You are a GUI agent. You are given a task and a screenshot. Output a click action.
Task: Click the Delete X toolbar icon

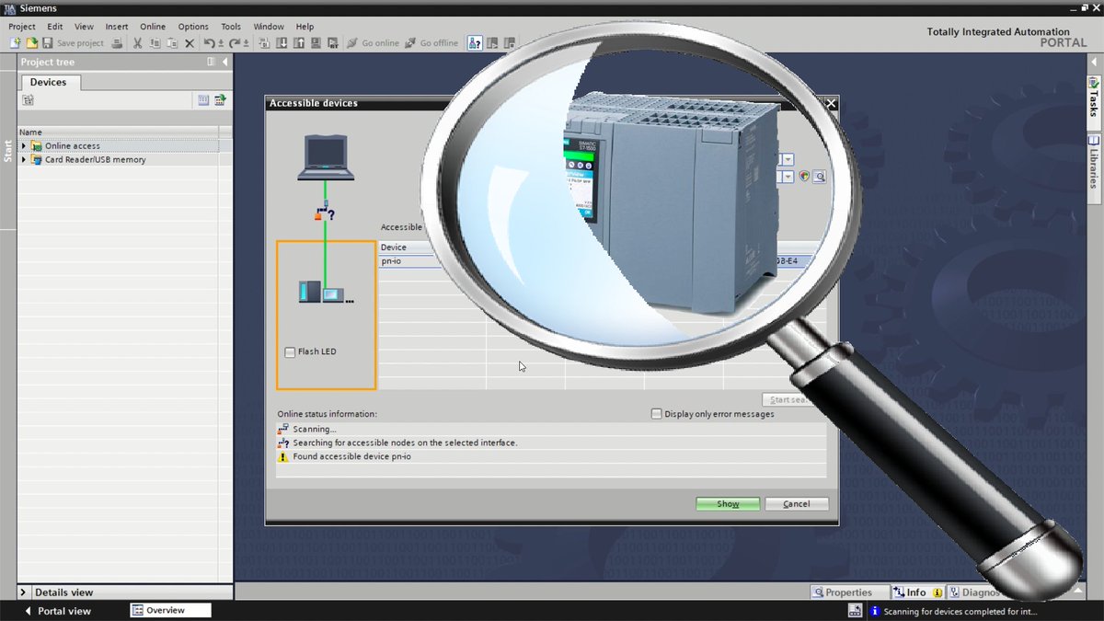coord(190,43)
